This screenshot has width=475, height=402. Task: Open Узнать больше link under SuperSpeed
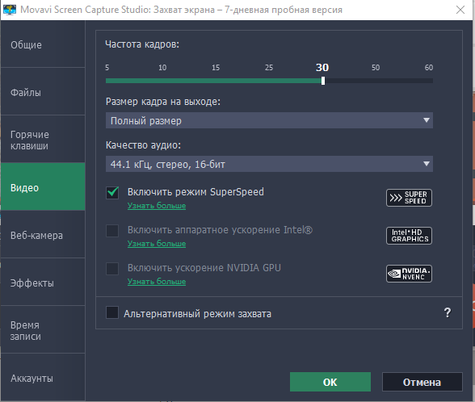pyautogui.click(x=157, y=206)
